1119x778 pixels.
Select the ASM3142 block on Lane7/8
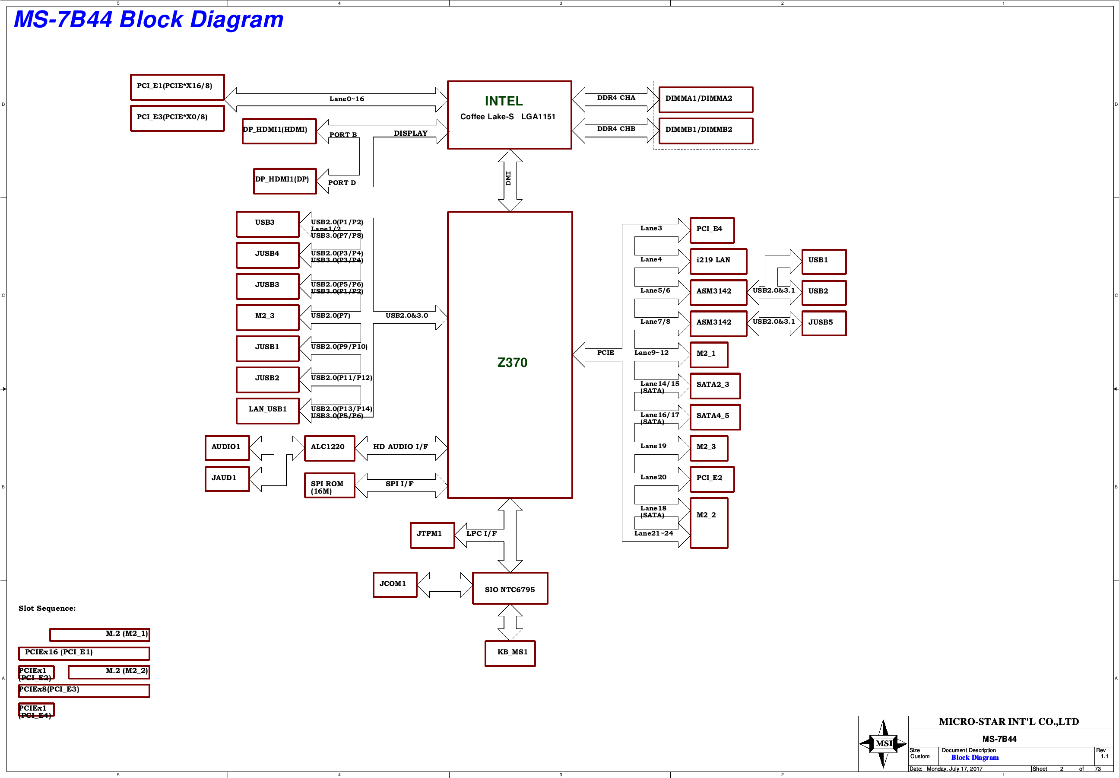(x=718, y=324)
